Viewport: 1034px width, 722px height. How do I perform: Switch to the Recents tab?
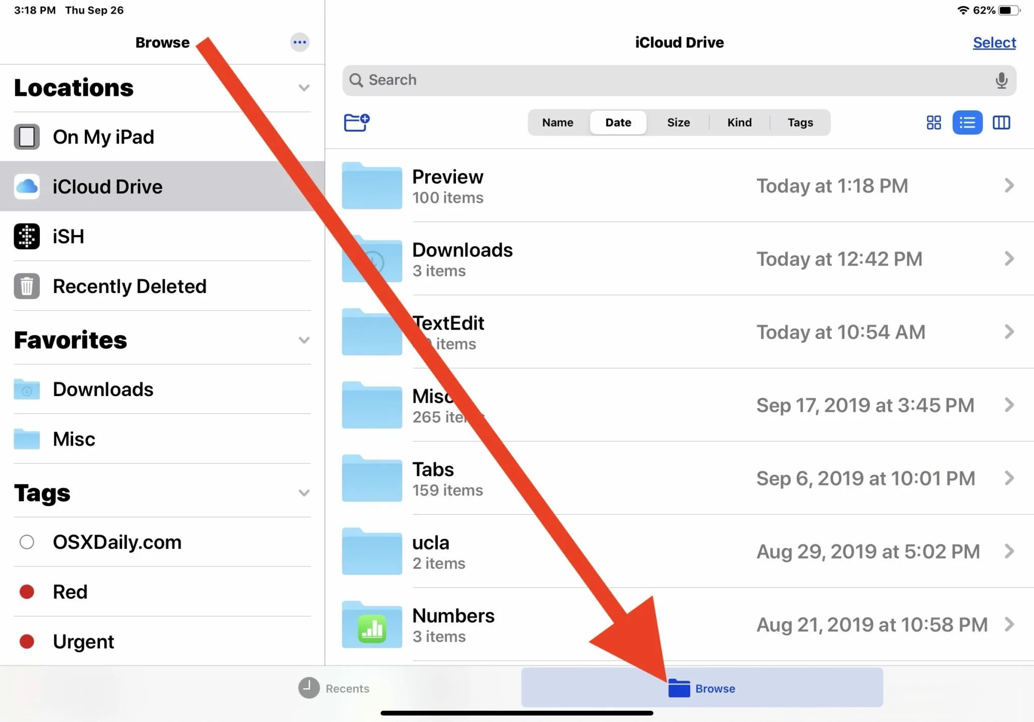coord(334,688)
